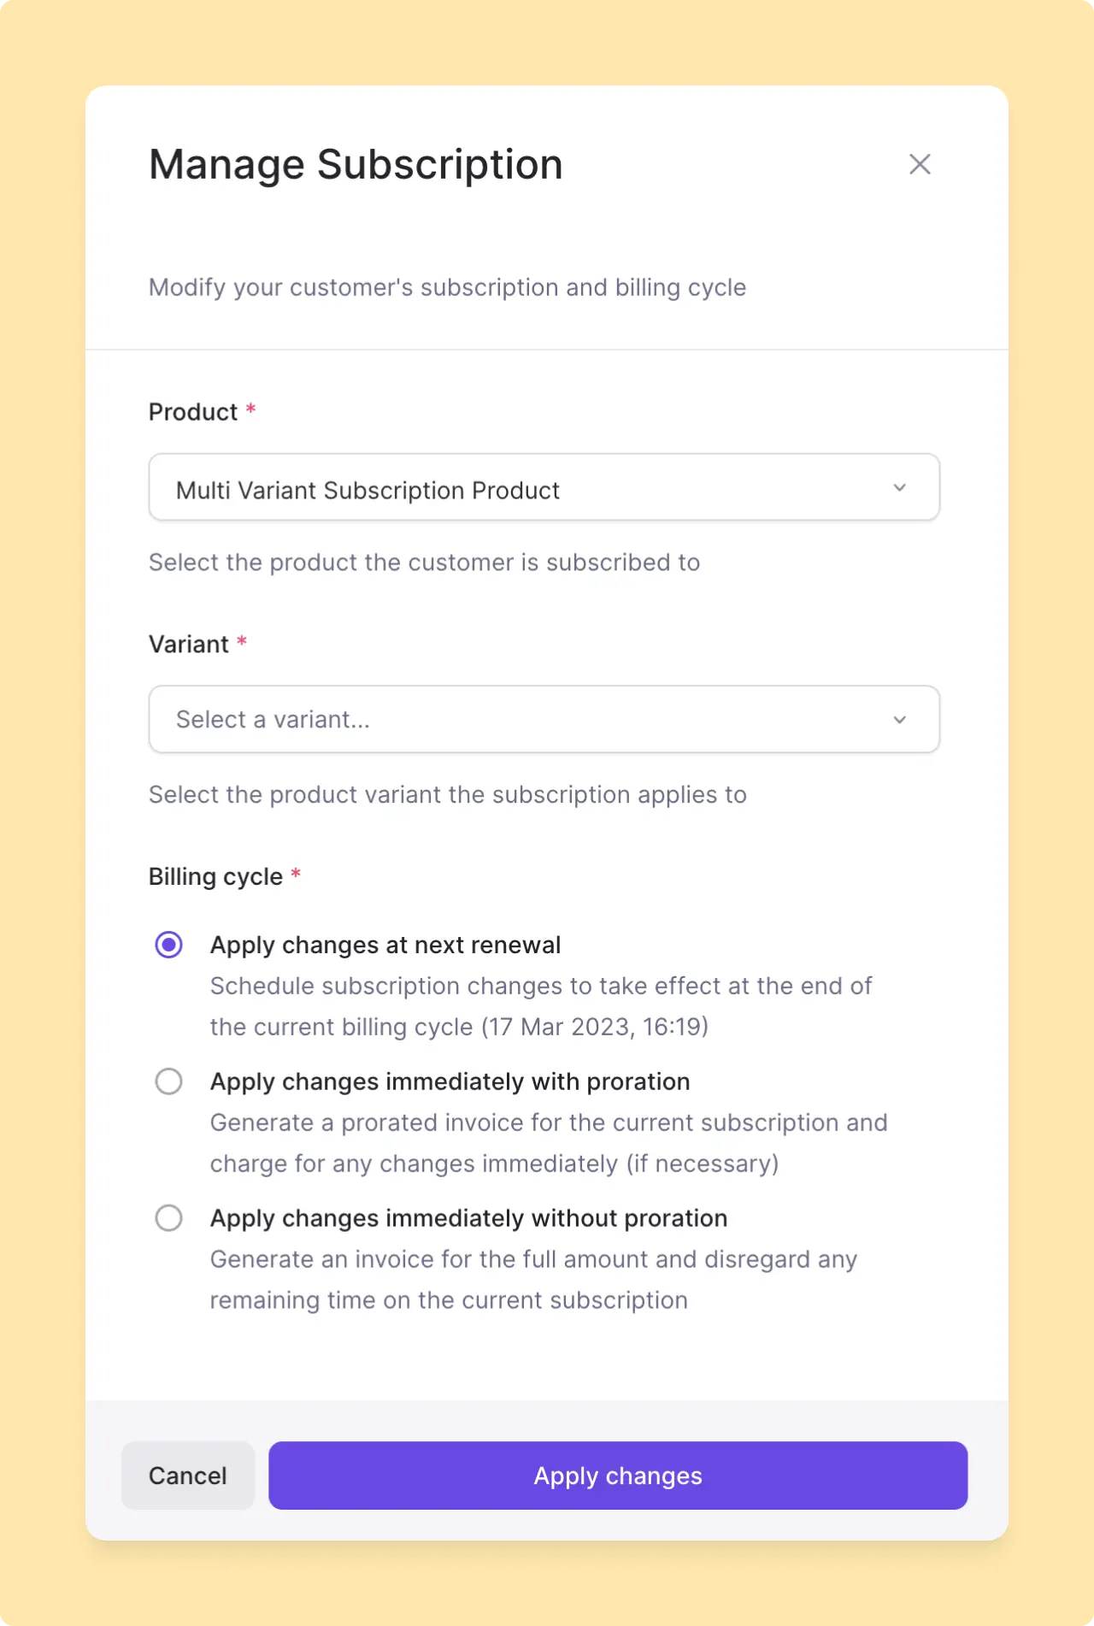
Task: Click the Billing cycle label
Action: tap(217, 876)
